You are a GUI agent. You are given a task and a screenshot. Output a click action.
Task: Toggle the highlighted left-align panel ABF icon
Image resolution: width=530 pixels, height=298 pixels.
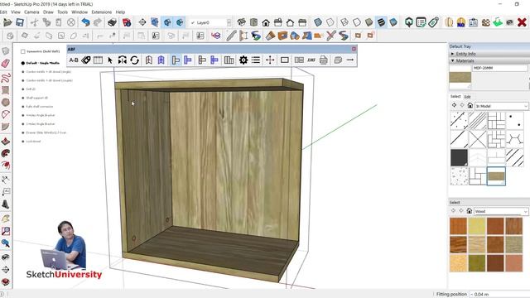coord(176,60)
